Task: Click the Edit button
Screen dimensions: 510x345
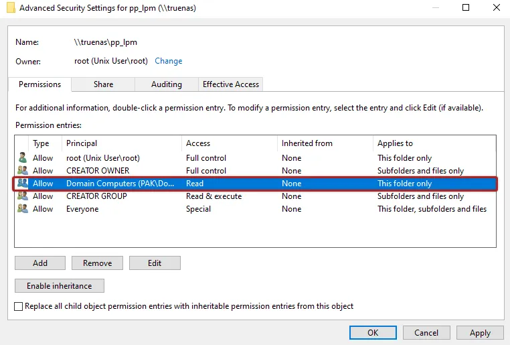Action: pyautogui.click(x=155, y=263)
